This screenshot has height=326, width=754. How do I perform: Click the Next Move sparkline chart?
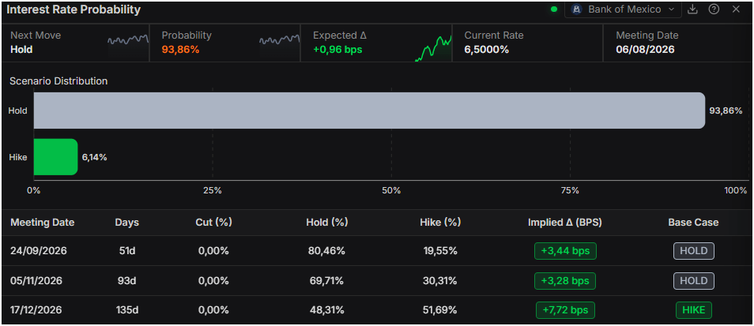[x=128, y=41]
